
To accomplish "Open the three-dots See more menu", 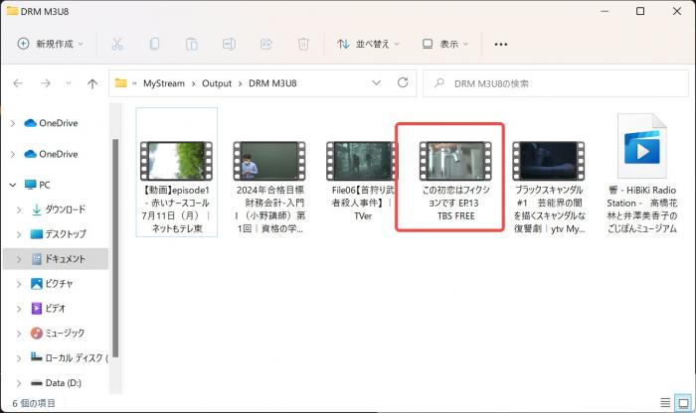I will tap(501, 44).
